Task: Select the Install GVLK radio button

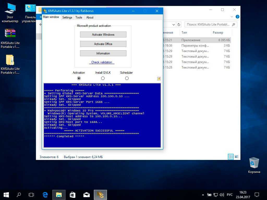Action: [103, 78]
